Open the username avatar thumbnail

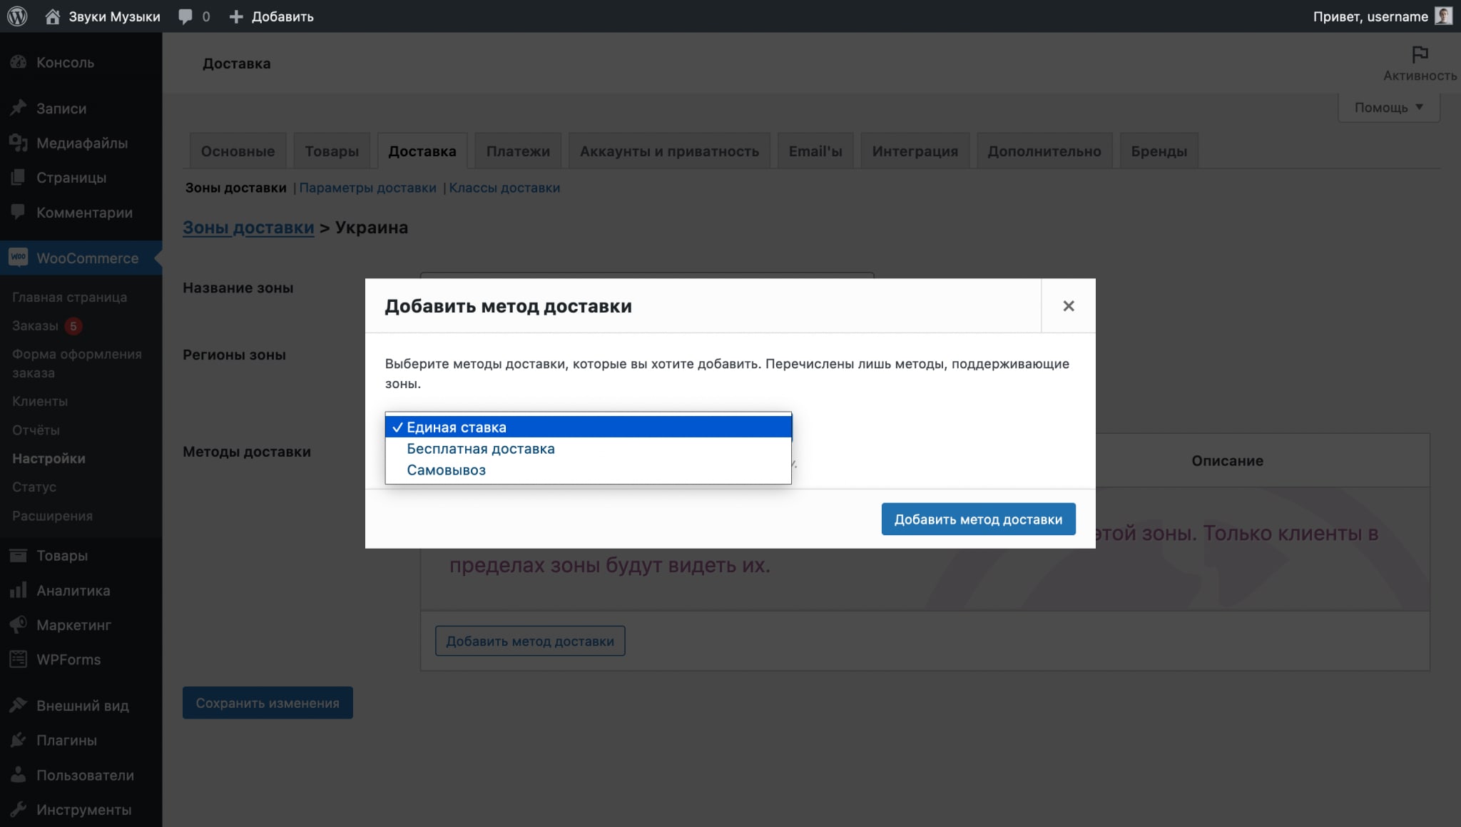coord(1443,16)
